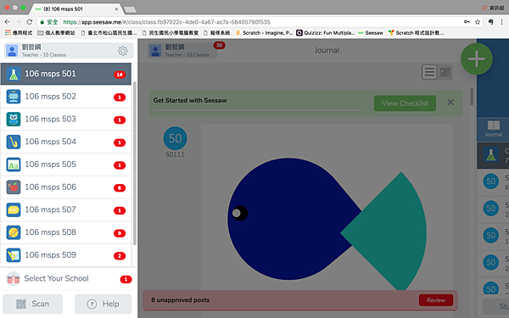
Task: Click the owl icon for 106 msps 503
Action: coord(14,119)
